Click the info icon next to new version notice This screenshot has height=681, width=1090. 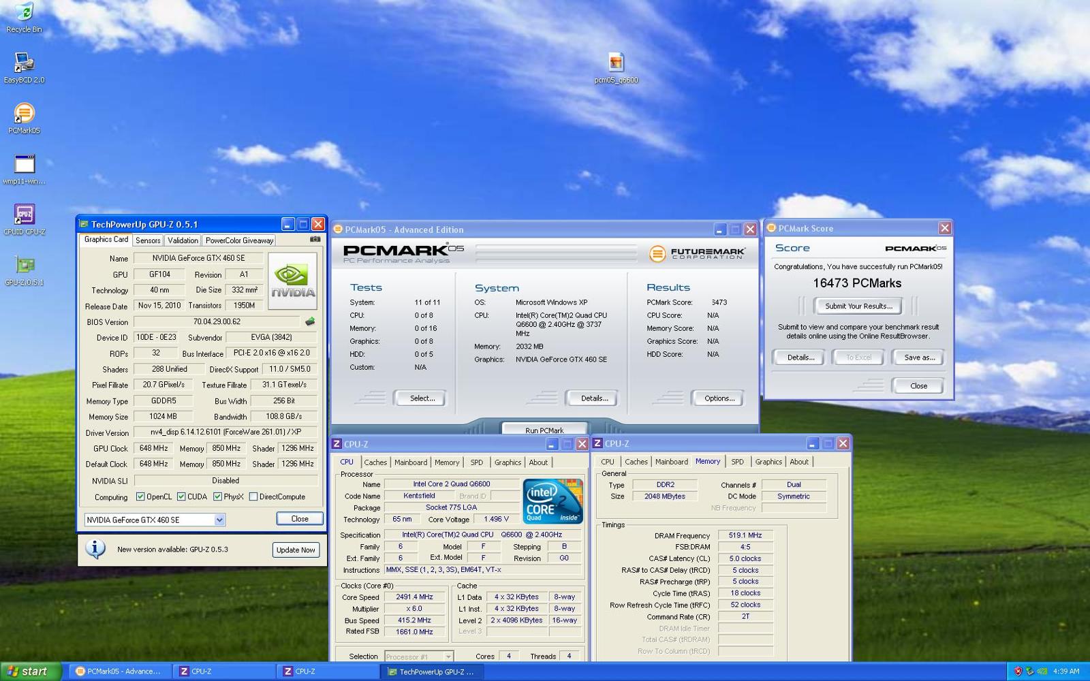pos(95,548)
